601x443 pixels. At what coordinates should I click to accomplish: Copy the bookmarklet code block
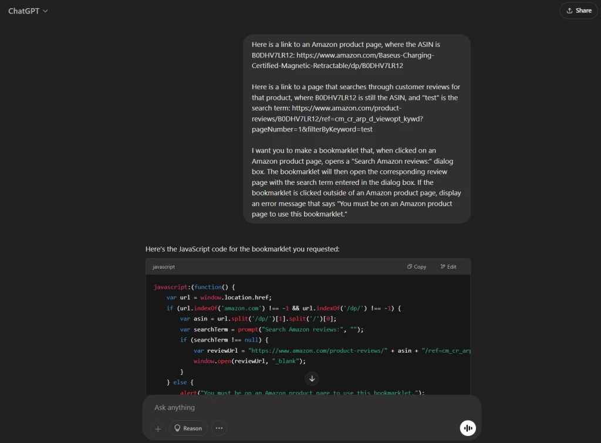click(417, 266)
